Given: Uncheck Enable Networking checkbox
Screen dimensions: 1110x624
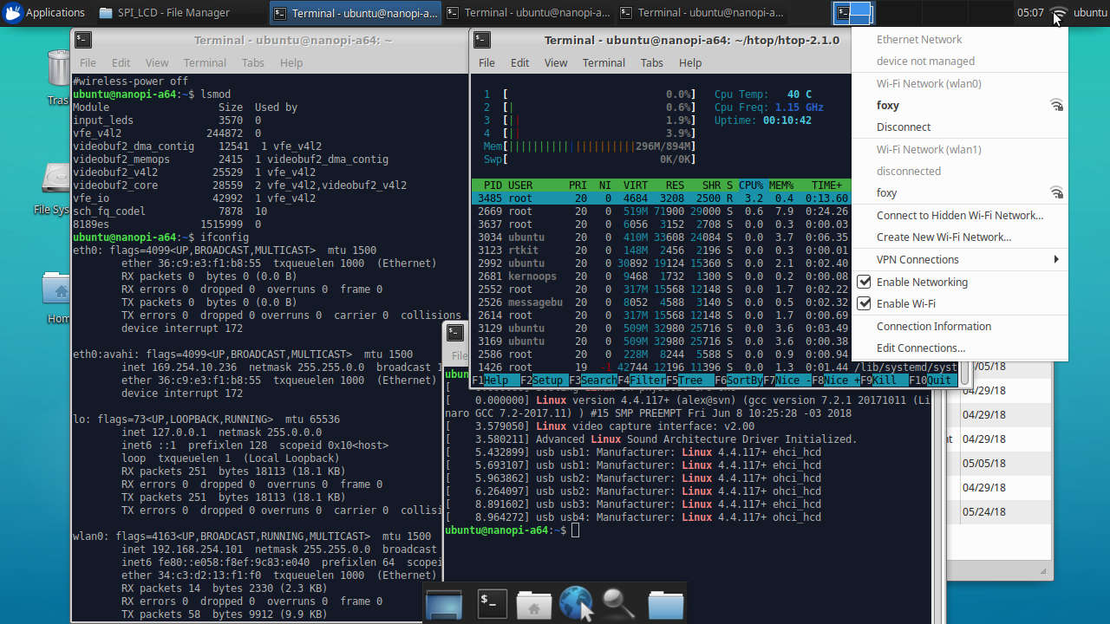Looking at the screenshot, I should (x=864, y=282).
